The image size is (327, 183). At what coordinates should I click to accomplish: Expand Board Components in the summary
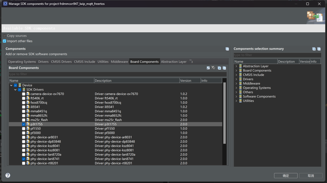[236, 71]
